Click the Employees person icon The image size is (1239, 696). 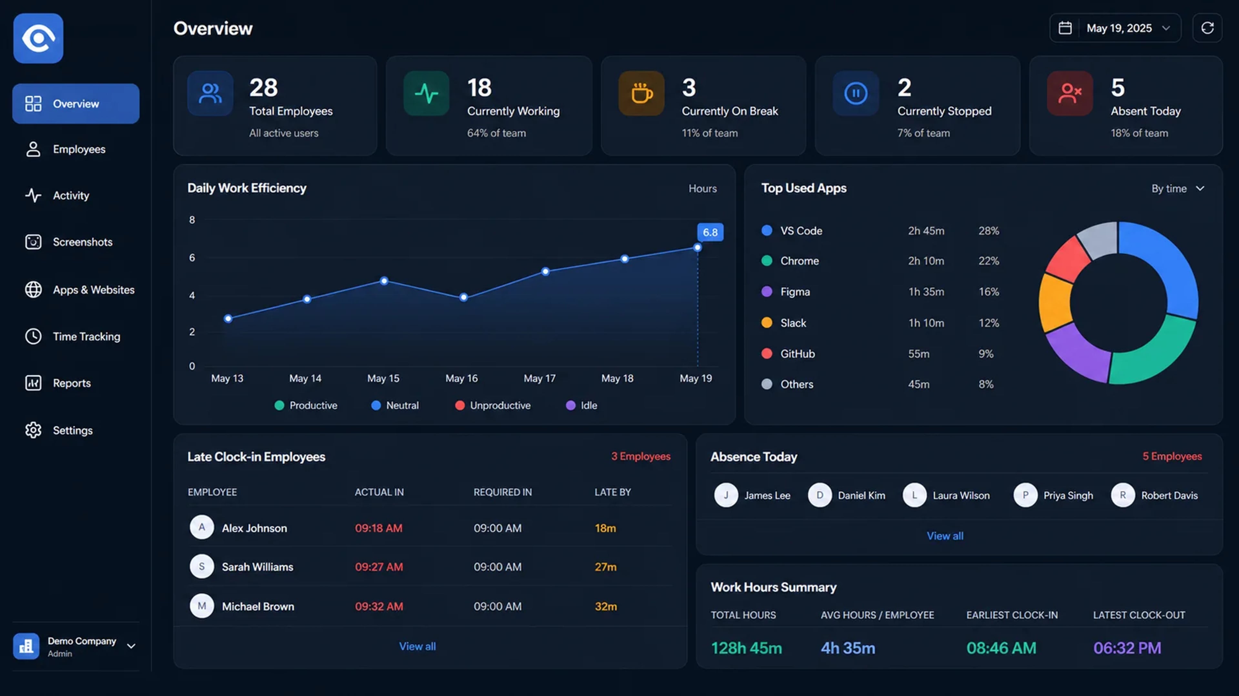[x=33, y=149]
